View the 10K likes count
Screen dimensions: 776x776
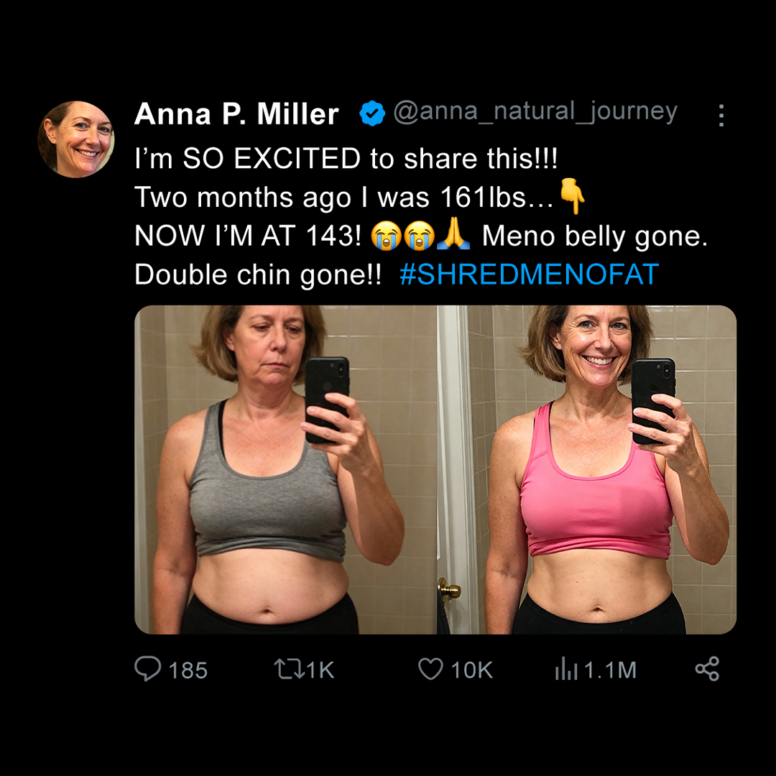pyautogui.click(x=471, y=670)
